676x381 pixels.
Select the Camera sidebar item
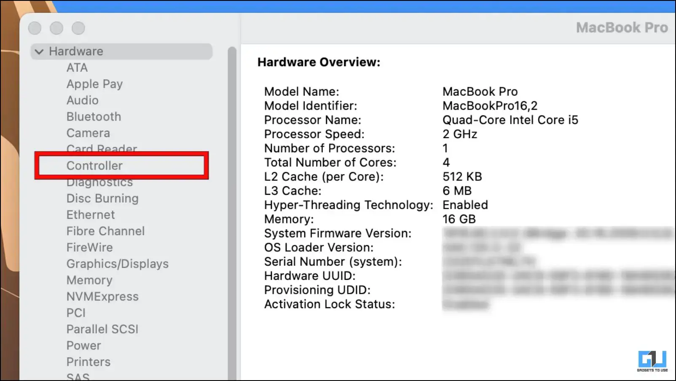click(88, 133)
